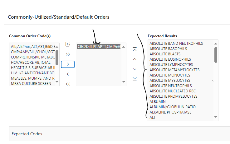230x144 pixels.
Task: Click the remove all (<<) button
Action: (68, 84)
